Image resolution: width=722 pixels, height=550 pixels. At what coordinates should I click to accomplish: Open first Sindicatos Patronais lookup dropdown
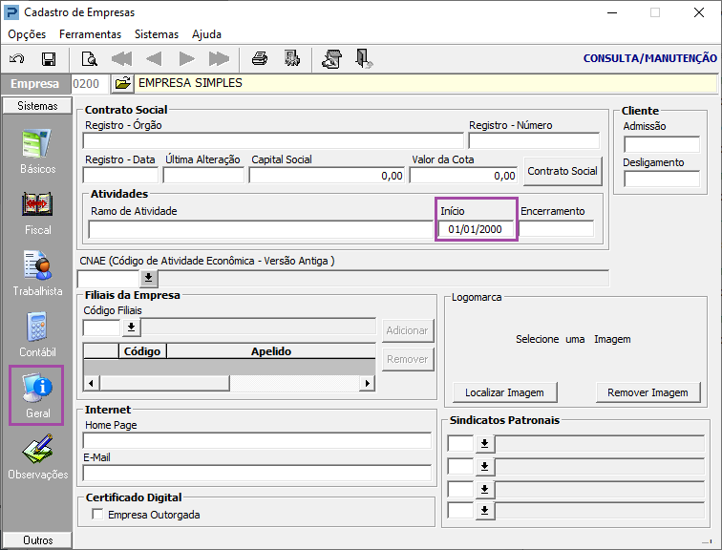coord(484,444)
